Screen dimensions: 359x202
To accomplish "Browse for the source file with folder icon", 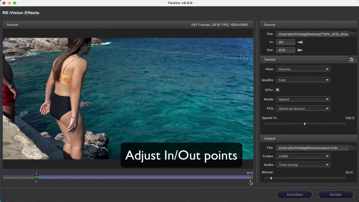I will coord(352,34).
